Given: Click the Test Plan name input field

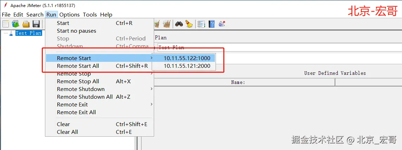Looking at the screenshot, I should pos(279,47).
